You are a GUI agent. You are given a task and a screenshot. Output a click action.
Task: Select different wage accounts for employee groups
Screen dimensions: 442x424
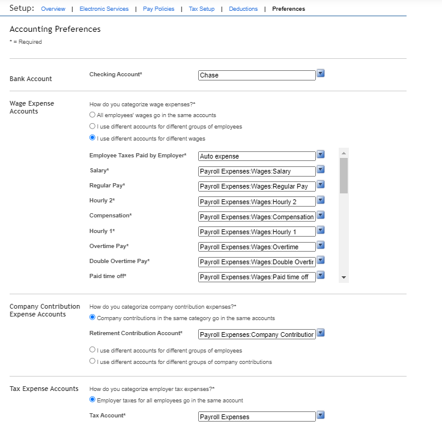tap(92, 126)
